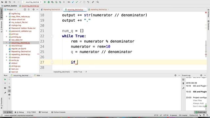Print the run output with printer icon
Image resolution: width=210 pixels, height=118 pixels.
tap(9, 95)
